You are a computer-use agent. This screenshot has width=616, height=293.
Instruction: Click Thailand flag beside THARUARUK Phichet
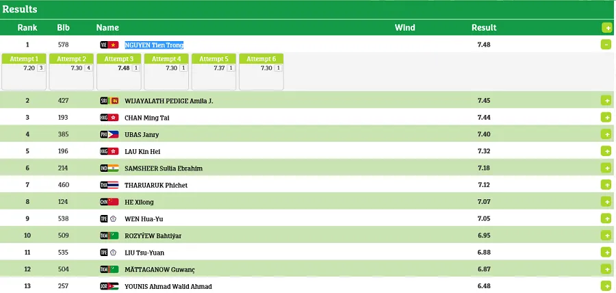click(x=114, y=185)
